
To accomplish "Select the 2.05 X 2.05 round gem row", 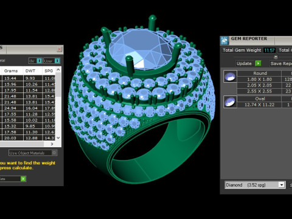I will coord(259,85).
